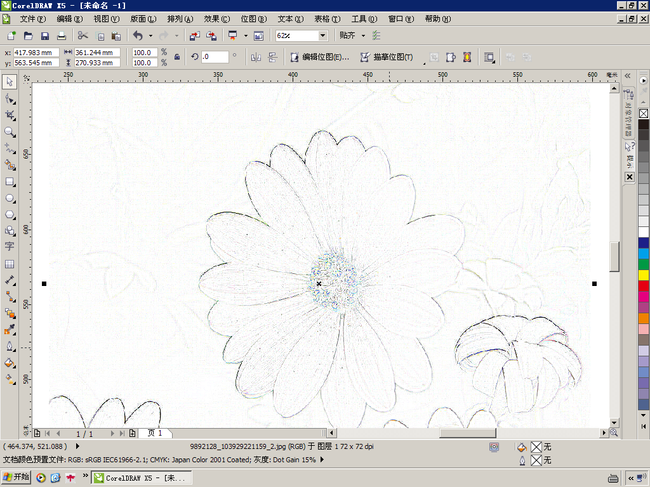Select the Ellipse tool

pyautogui.click(x=10, y=198)
